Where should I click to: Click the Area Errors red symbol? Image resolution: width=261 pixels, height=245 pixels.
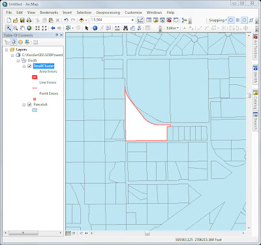(x=35, y=77)
